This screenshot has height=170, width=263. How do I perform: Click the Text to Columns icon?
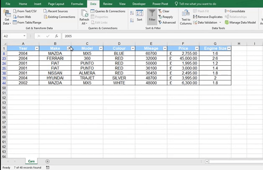pyautogui.click(x=186, y=15)
